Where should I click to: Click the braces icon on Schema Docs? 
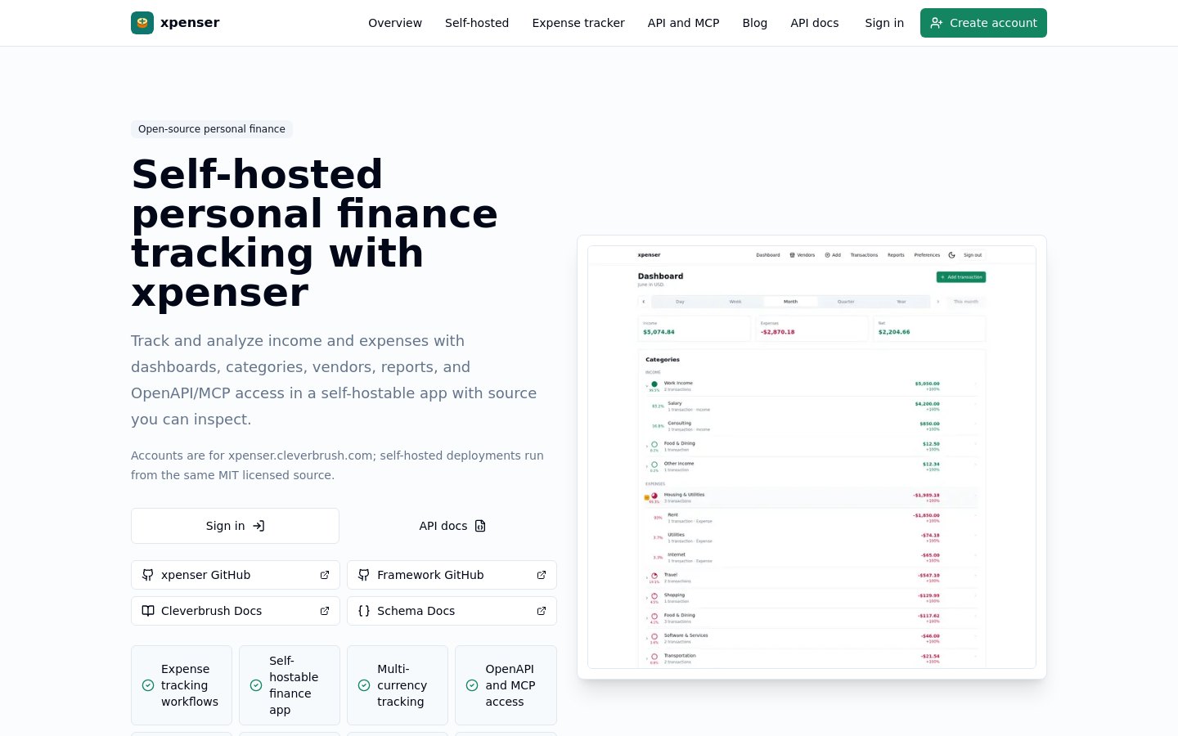(364, 611)
